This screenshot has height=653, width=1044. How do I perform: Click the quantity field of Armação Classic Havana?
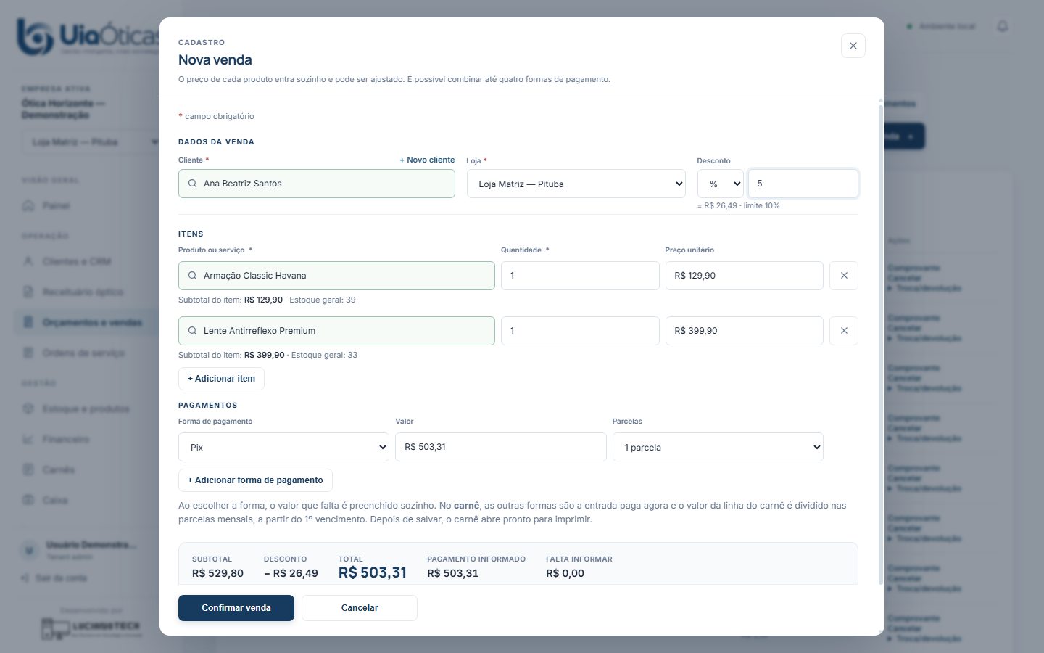[580, 276]
